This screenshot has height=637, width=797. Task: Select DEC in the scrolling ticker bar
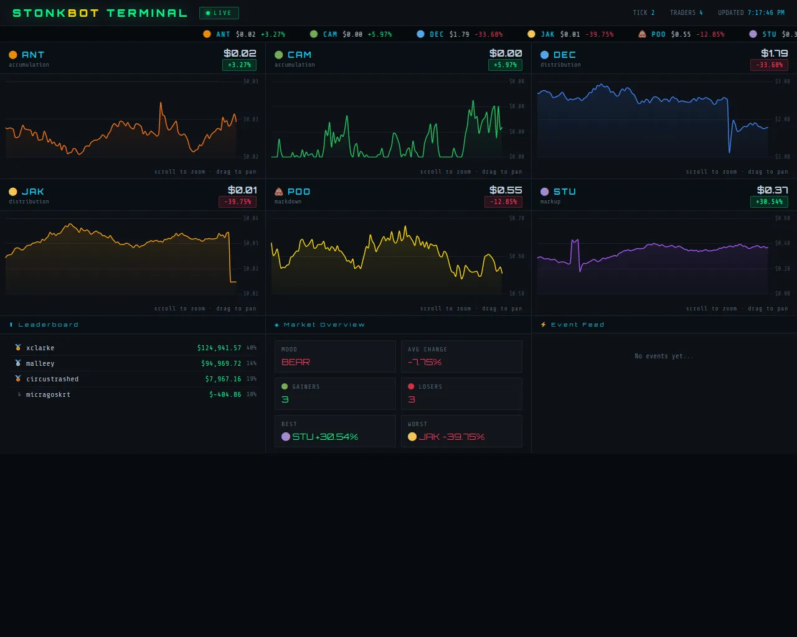tap(436, 34)
